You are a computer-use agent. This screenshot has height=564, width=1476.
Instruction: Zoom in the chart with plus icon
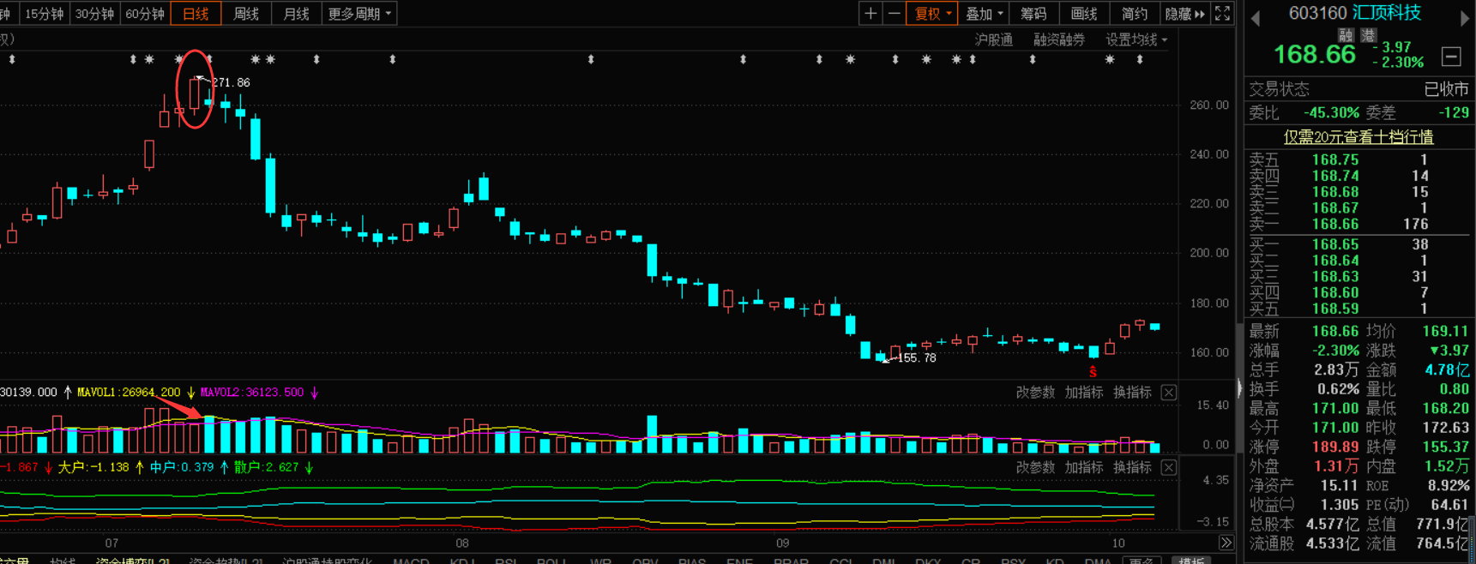(x=871, y=14)
